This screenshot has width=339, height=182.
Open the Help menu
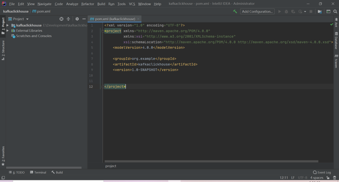pos(157,4)
